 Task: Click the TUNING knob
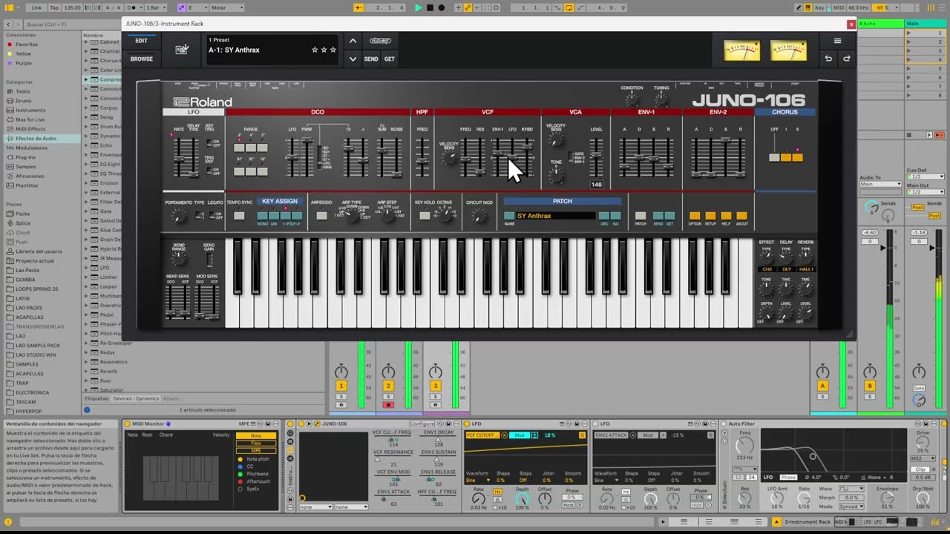coord(661,99)
